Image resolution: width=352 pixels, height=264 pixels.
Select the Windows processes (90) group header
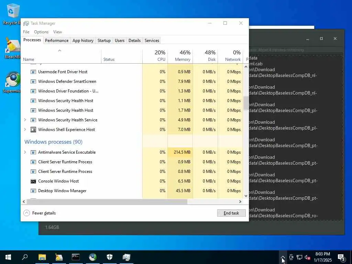(53, 142)
